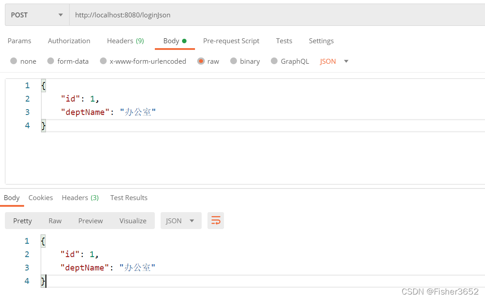This screenshot has width=485, height=299.
Task: Switch to the Params tab
Action: click(19, 41)
